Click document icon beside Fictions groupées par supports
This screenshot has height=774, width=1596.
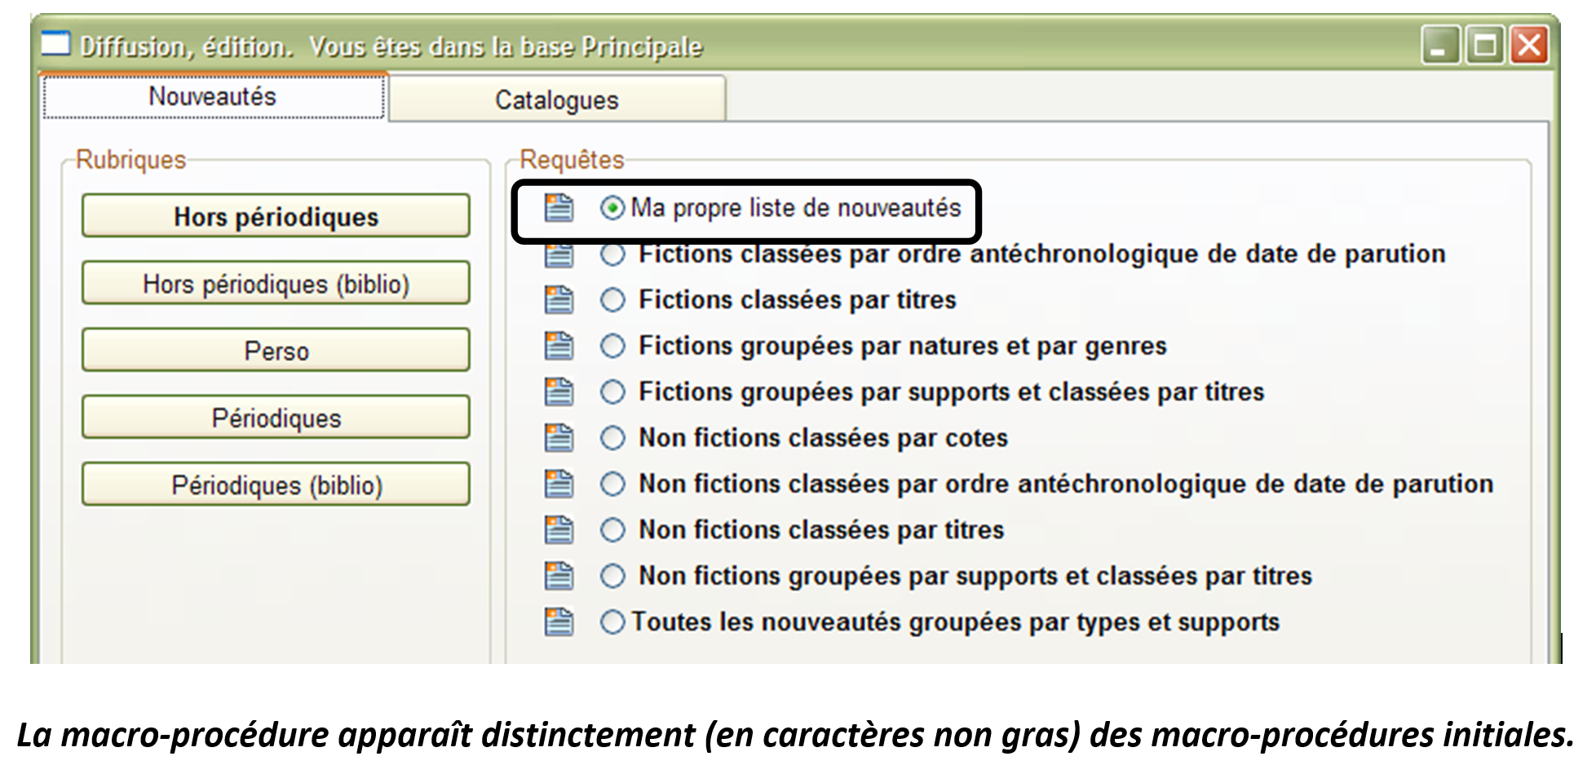(559, 392)
